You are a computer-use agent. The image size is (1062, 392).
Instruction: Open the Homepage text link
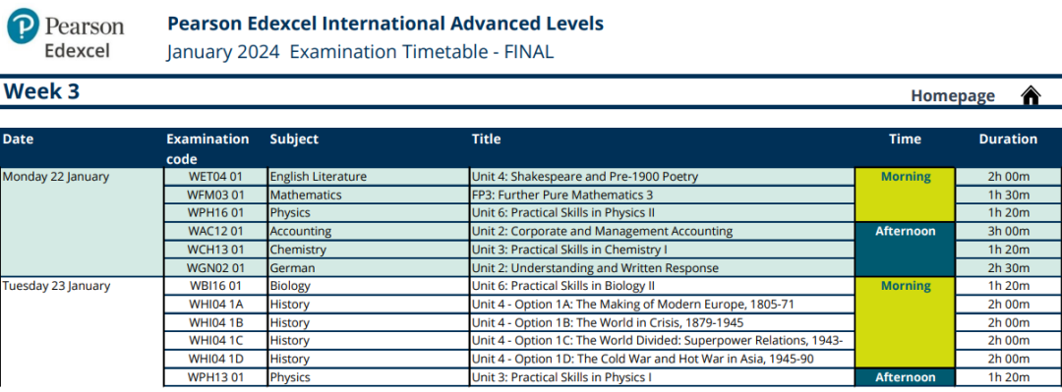click(952, 96)
